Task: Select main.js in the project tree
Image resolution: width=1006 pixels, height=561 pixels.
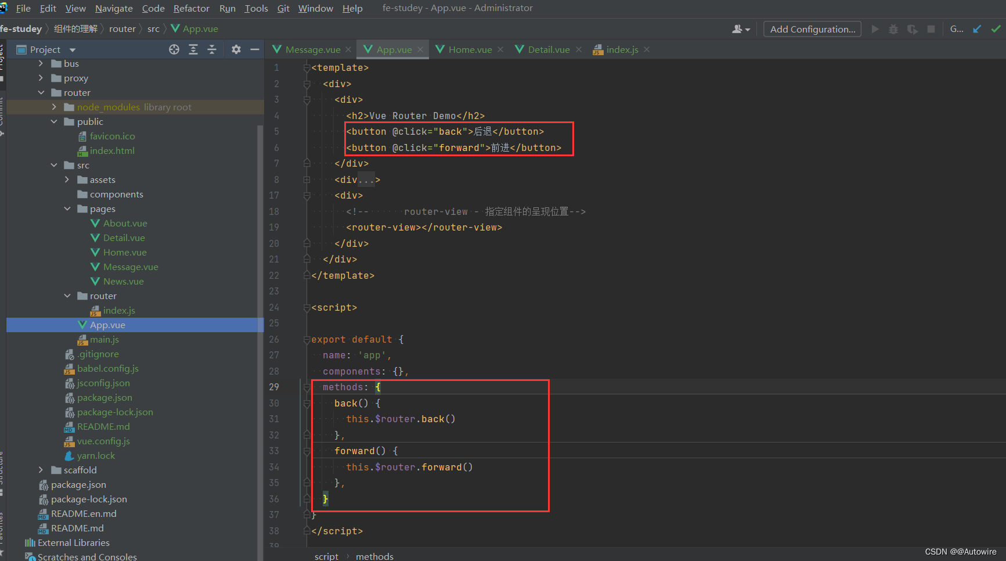Action: pyautogui.click(x=104, y=339)
